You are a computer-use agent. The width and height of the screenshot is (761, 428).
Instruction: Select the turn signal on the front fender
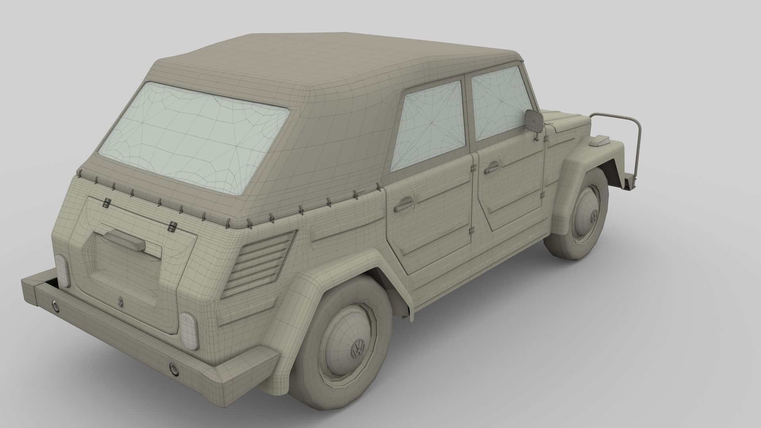(600, 140)
